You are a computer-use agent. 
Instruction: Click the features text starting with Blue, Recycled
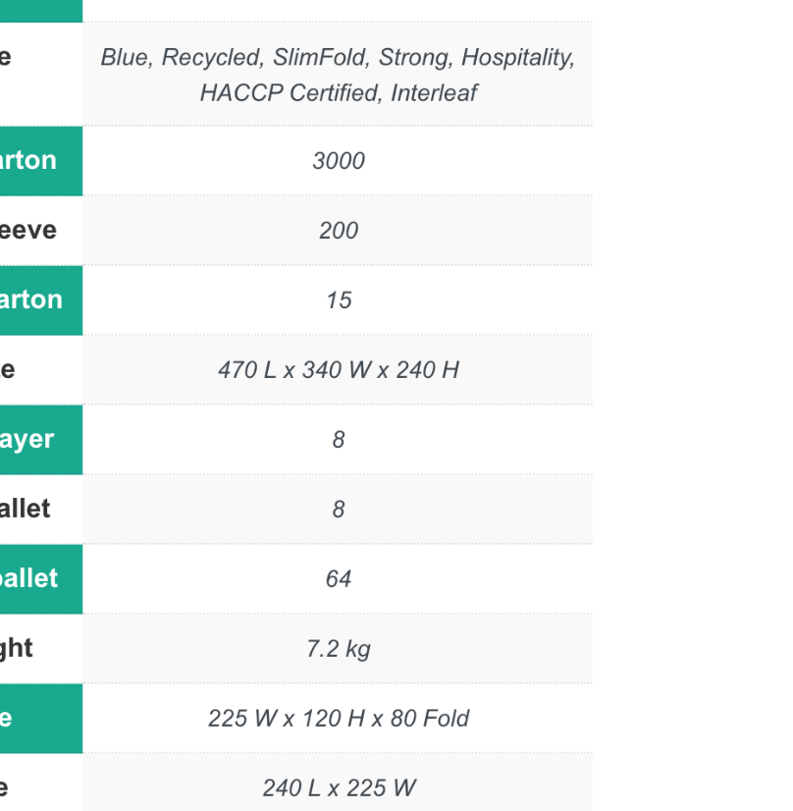tap(338, 75)
